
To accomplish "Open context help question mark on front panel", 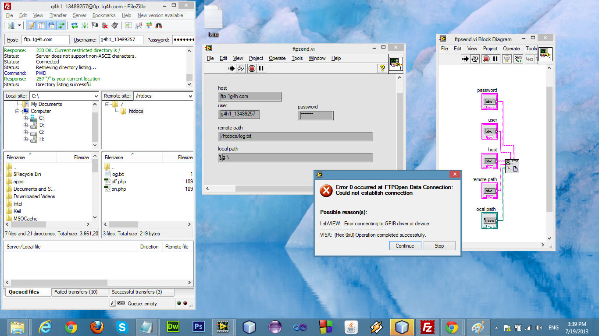I will [382, 68].
